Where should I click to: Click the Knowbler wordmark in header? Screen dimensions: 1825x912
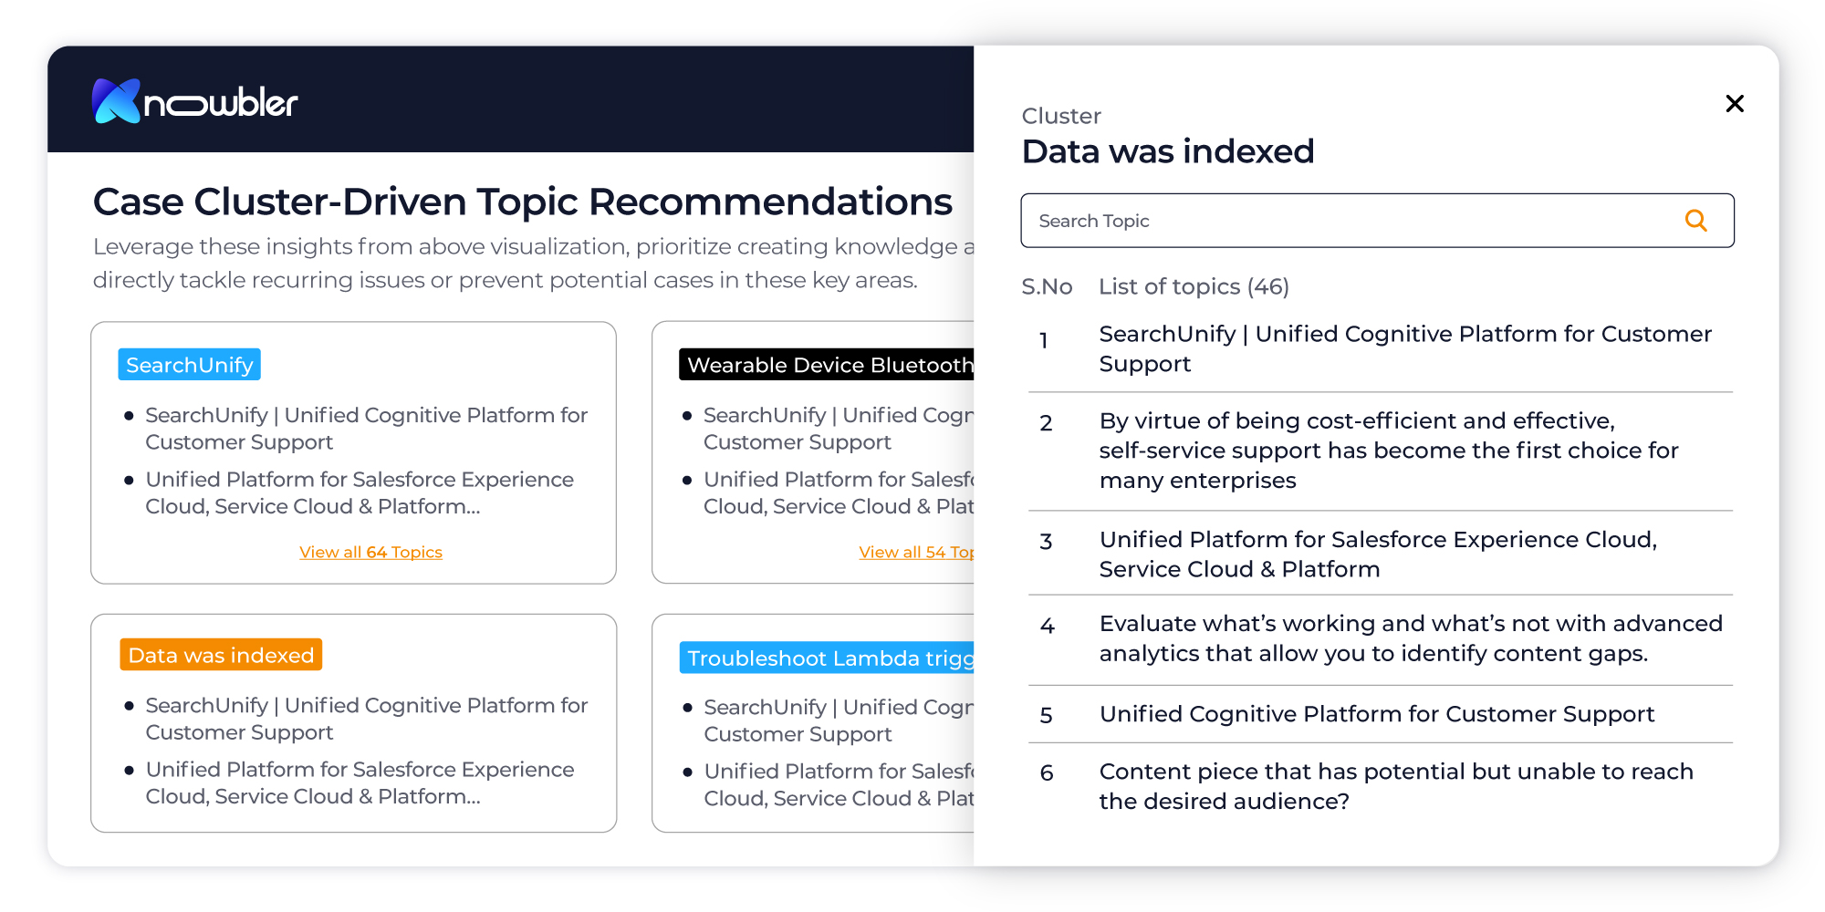point(221,104)
